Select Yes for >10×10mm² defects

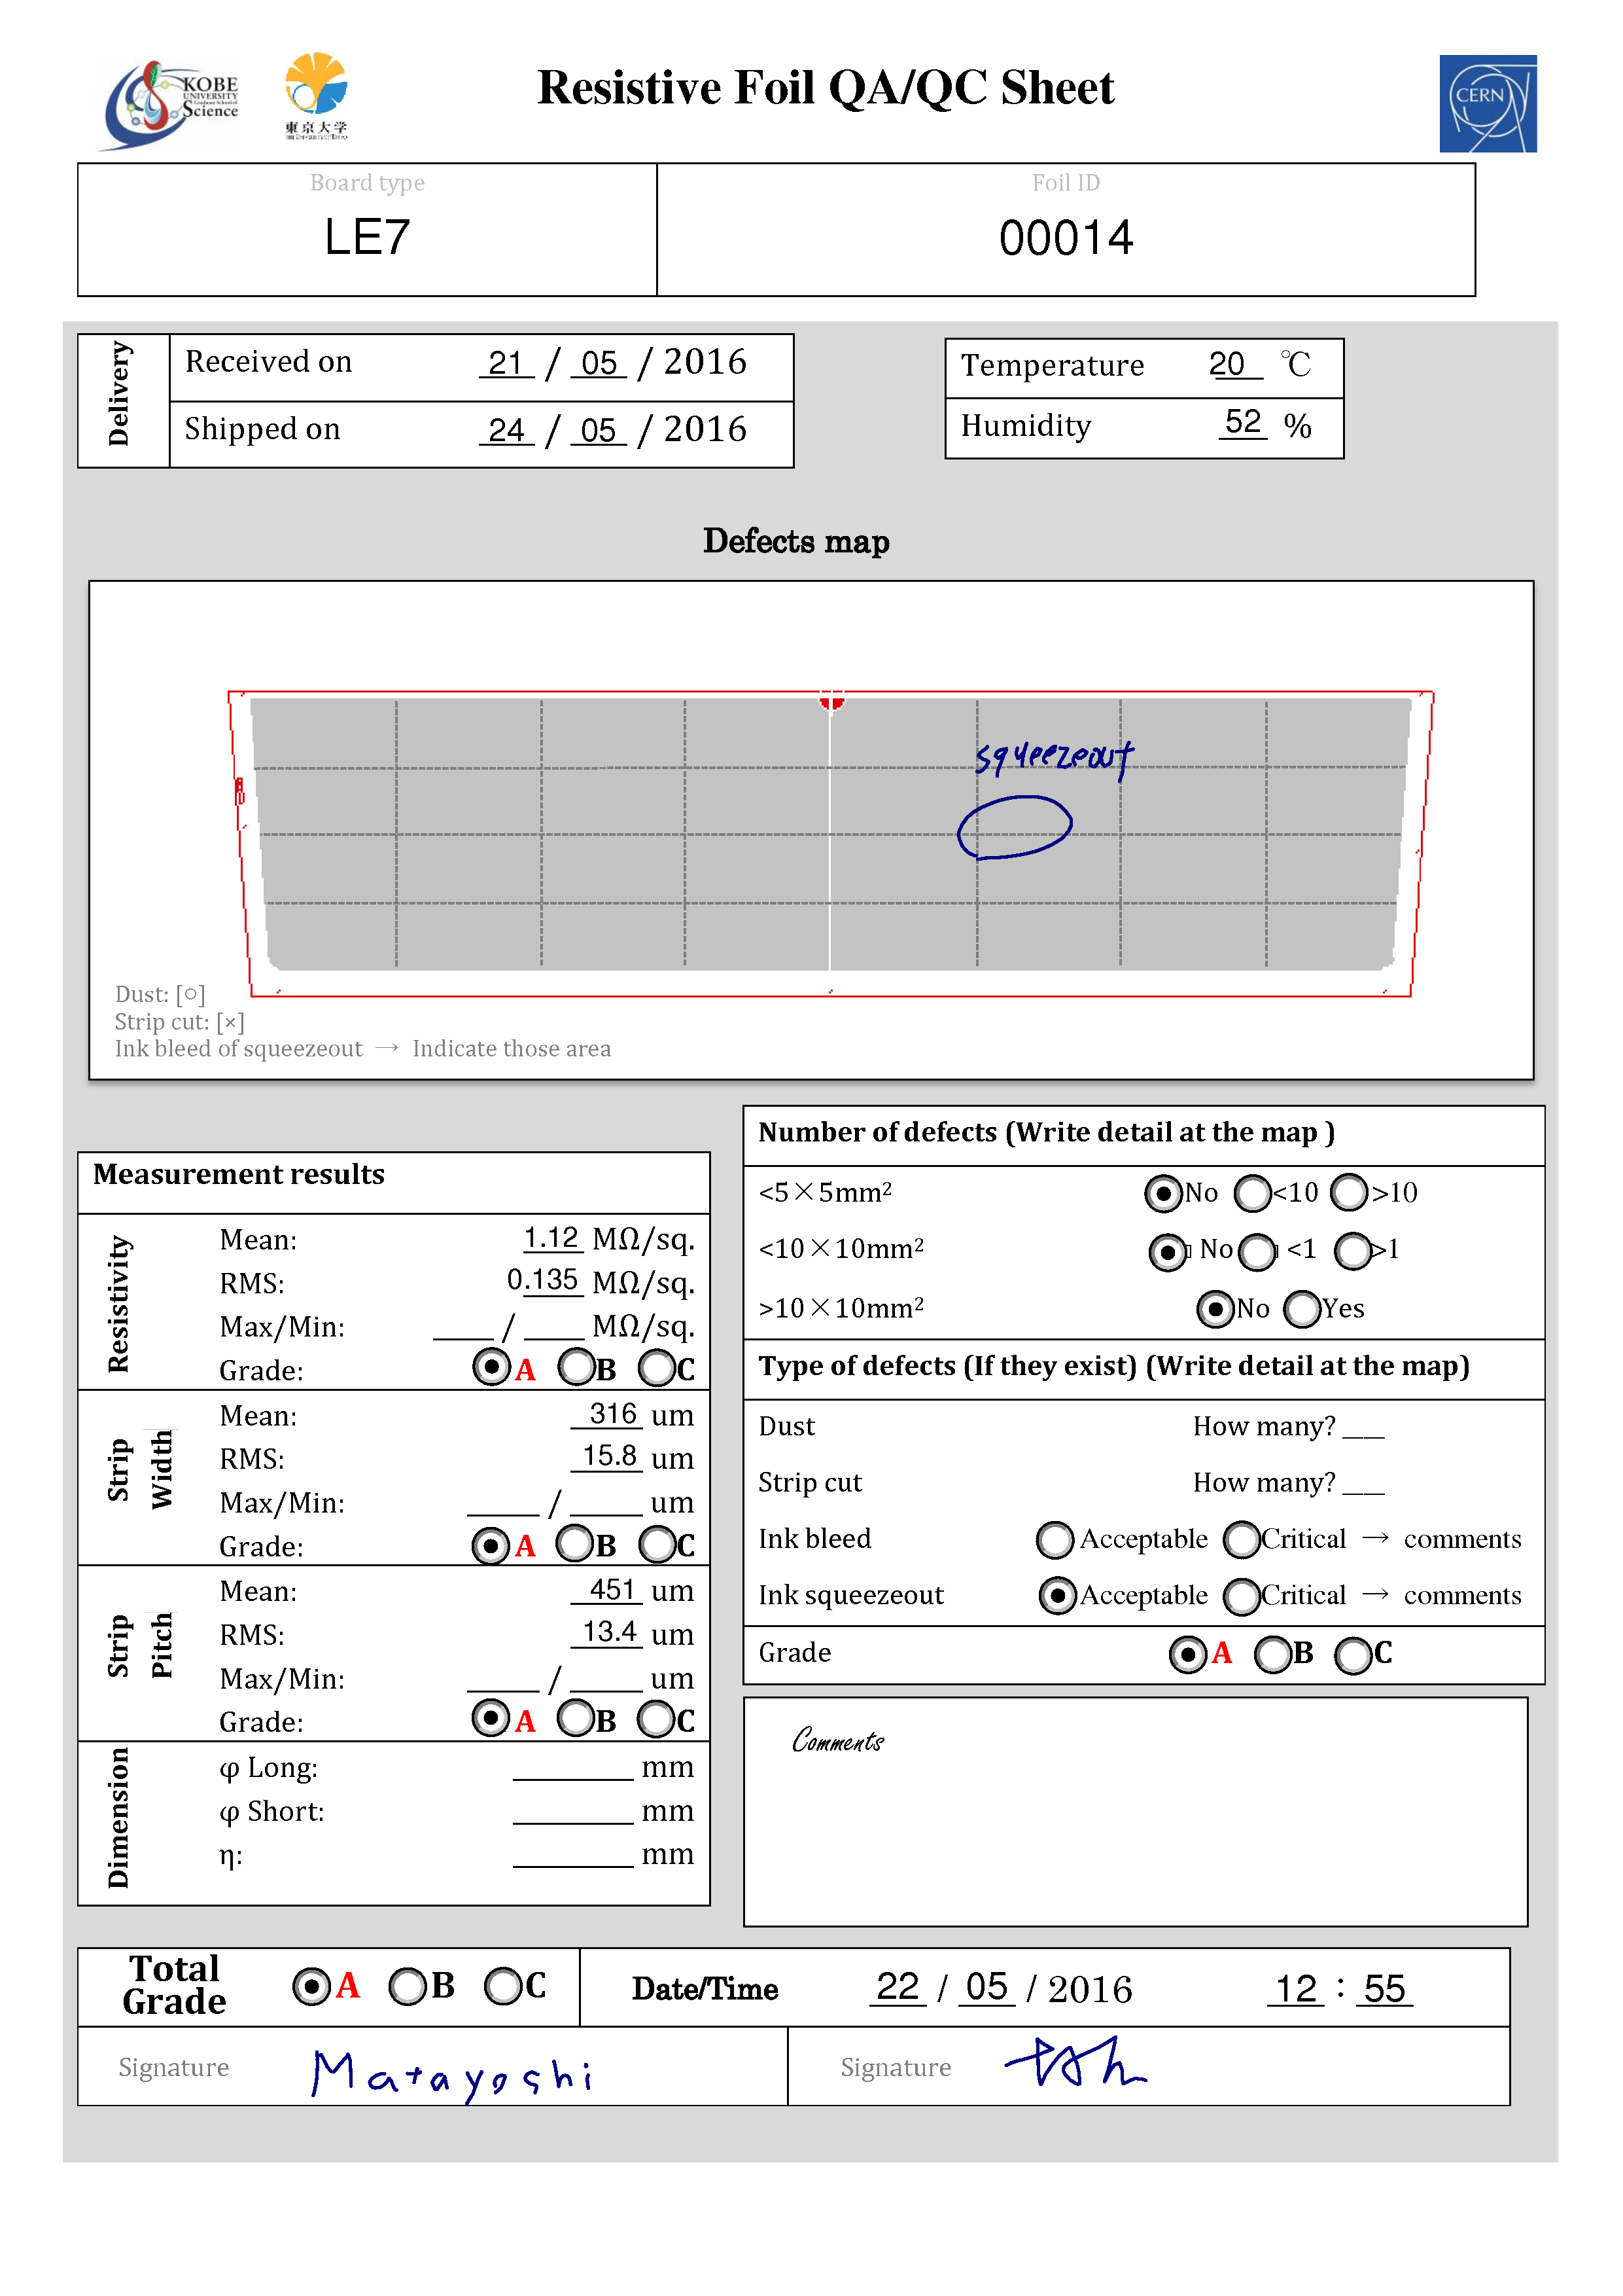pyautogui.click(x=1302, y=1308)
